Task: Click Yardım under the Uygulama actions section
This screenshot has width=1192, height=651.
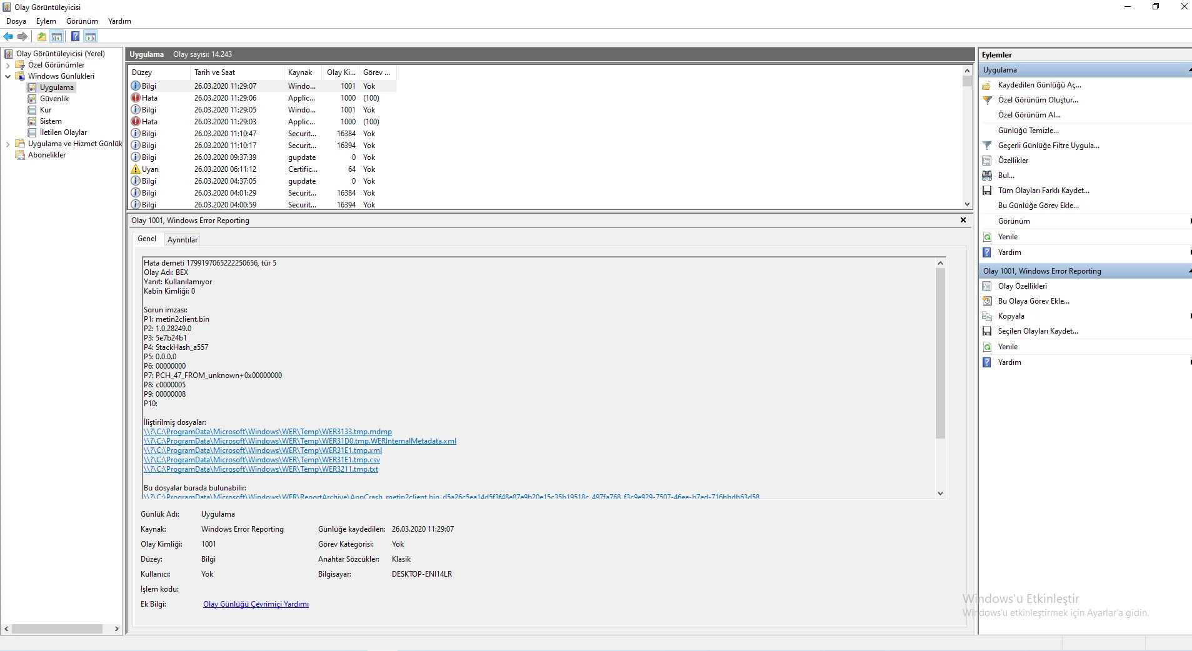Action: 1009,252
